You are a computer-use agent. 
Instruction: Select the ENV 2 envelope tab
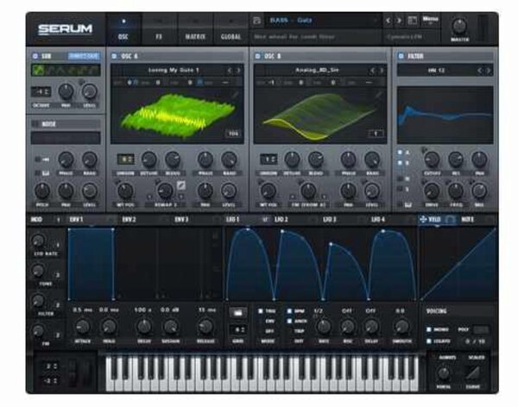point(129,220)
